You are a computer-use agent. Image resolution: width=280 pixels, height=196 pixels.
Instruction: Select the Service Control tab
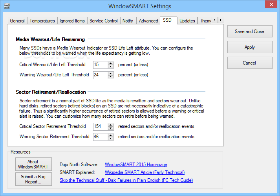[104, 21]
